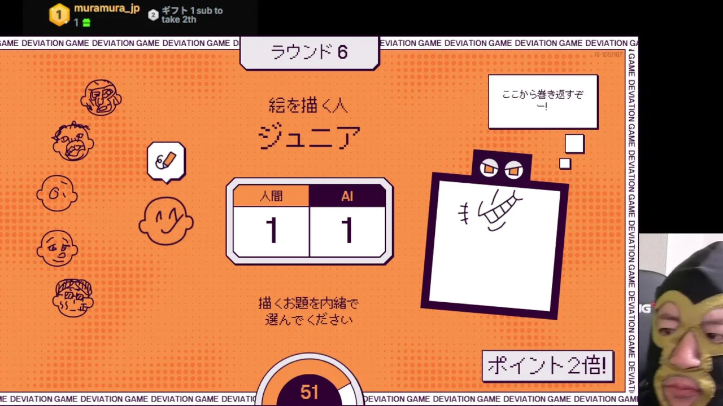
Task: Click the ギフト 1 sub to take 2th text
Action: click(192, 15)
